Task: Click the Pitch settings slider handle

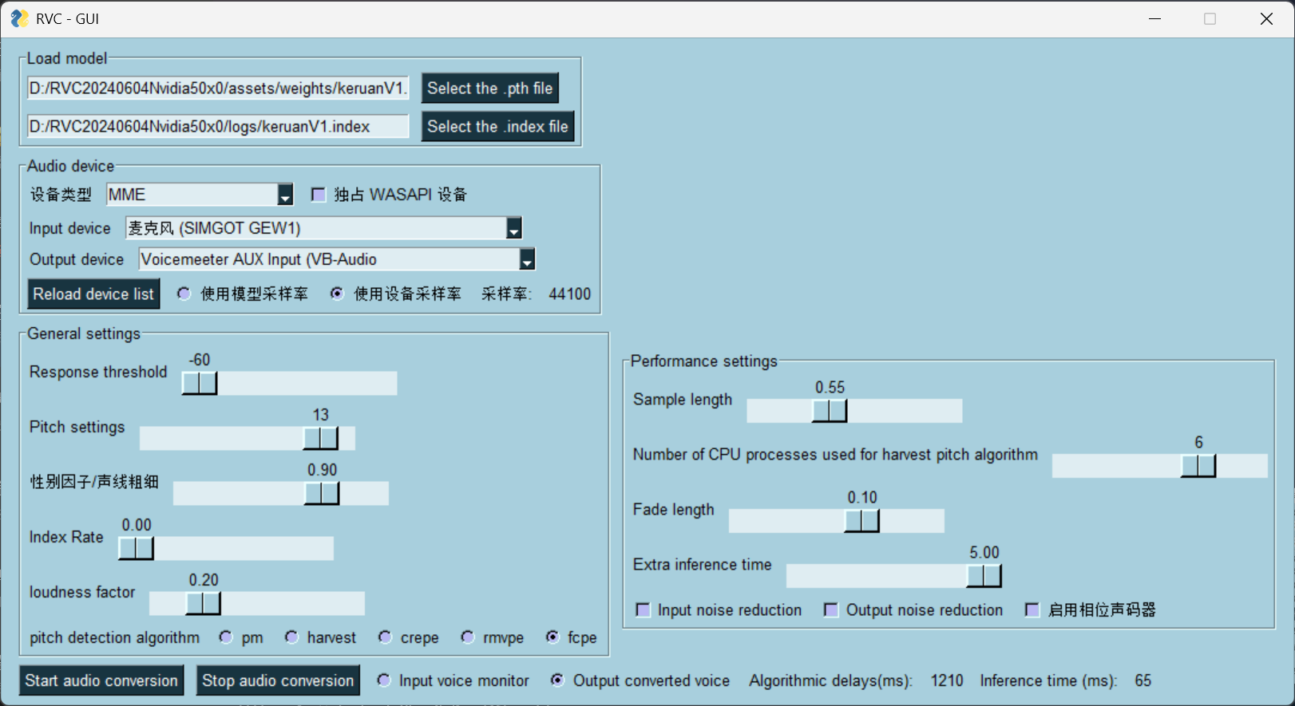Action: (321, 438)
